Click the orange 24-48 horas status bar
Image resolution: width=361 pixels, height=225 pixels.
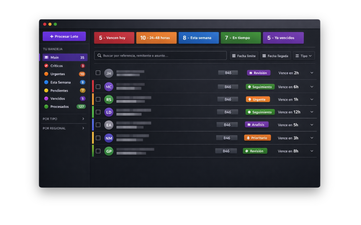pyautogui.click(x=156, y=38)
